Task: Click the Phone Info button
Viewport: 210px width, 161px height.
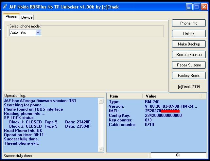Action: (189, 23)
